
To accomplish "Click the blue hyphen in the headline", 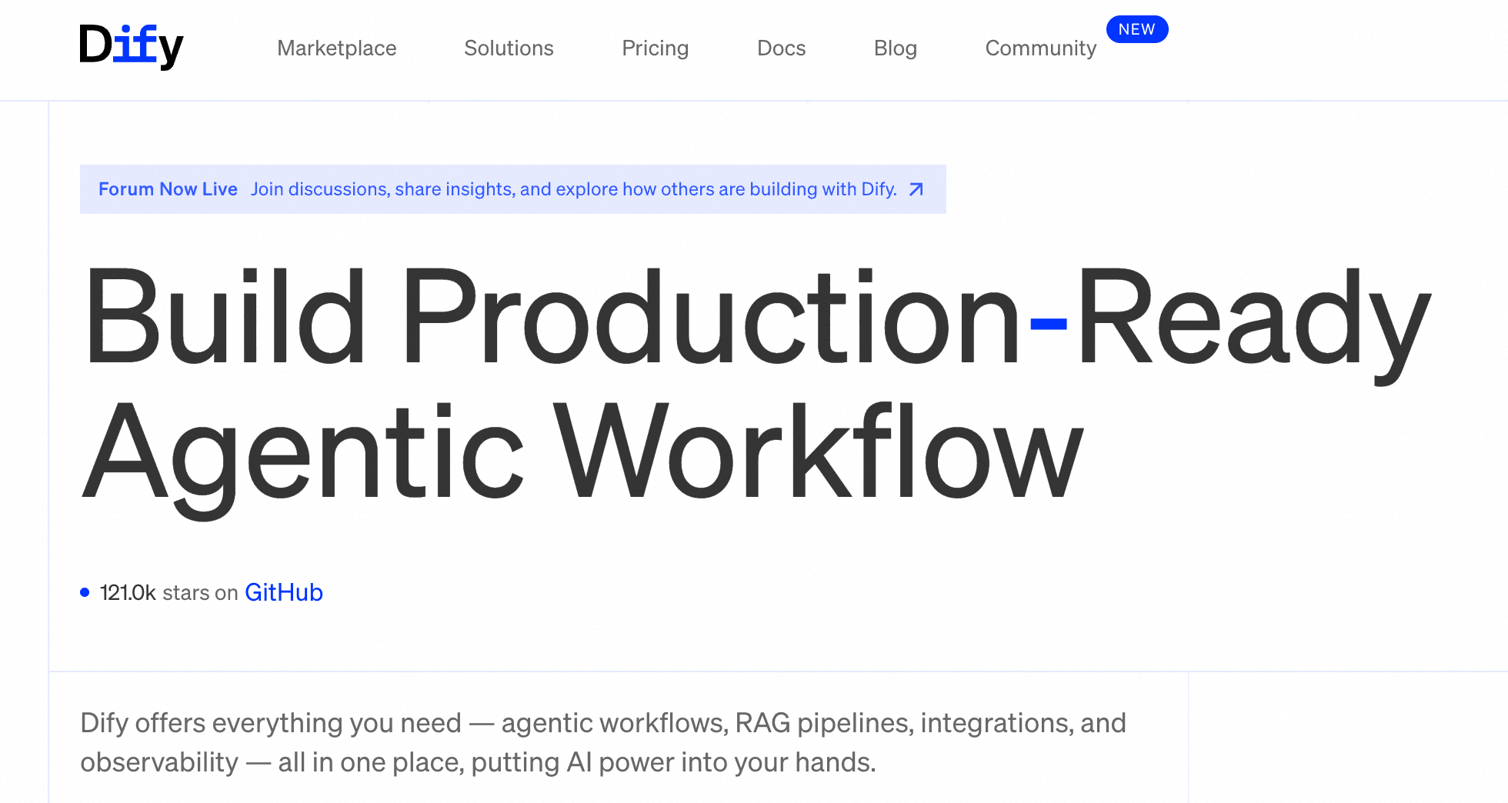I will 1048,325.
